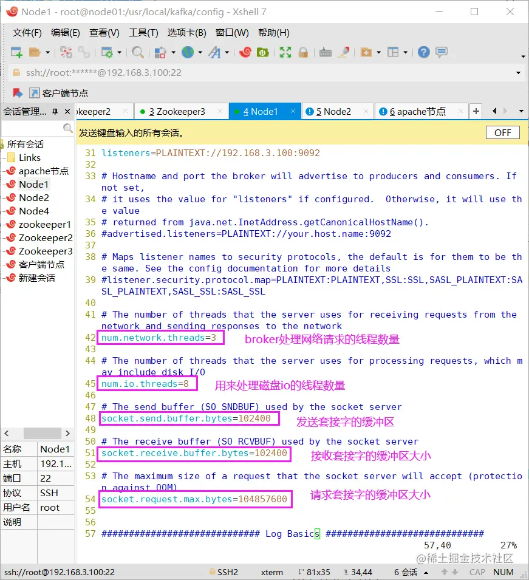Viewport: 529px width, 580px height.
Task: Select Node4 session in tree
Action: [33, 211]
